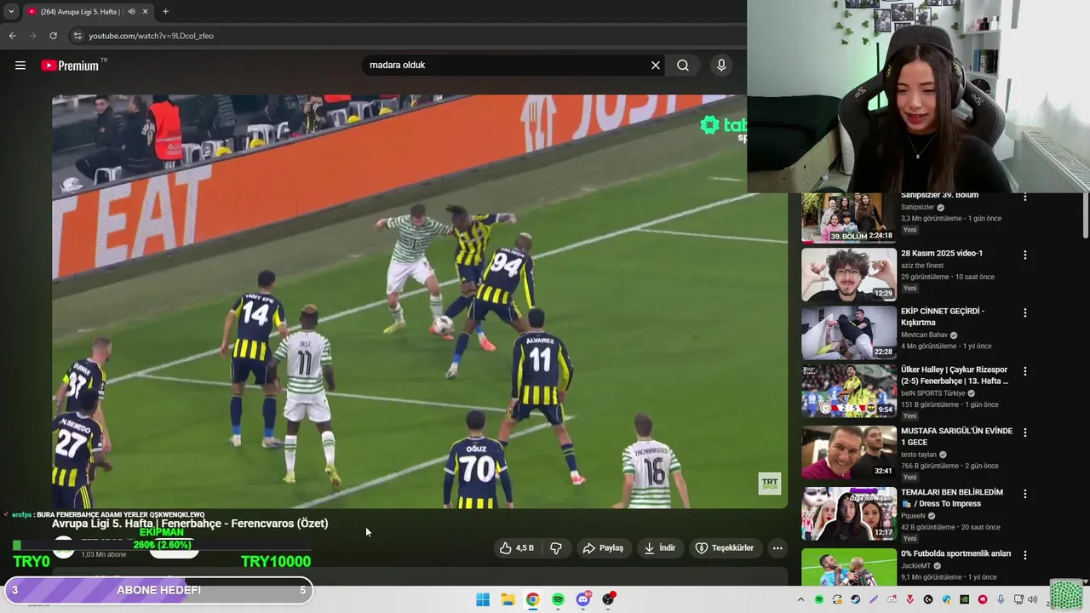Click 'beIN SPORTS Türkiye' channel name
This screenshot has width=1090, height=613.
pos(933,393)
